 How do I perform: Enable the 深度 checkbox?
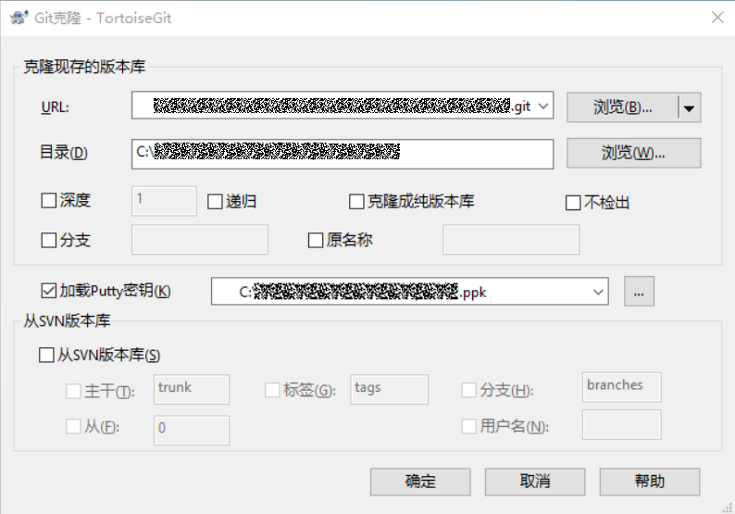point(50,201)
